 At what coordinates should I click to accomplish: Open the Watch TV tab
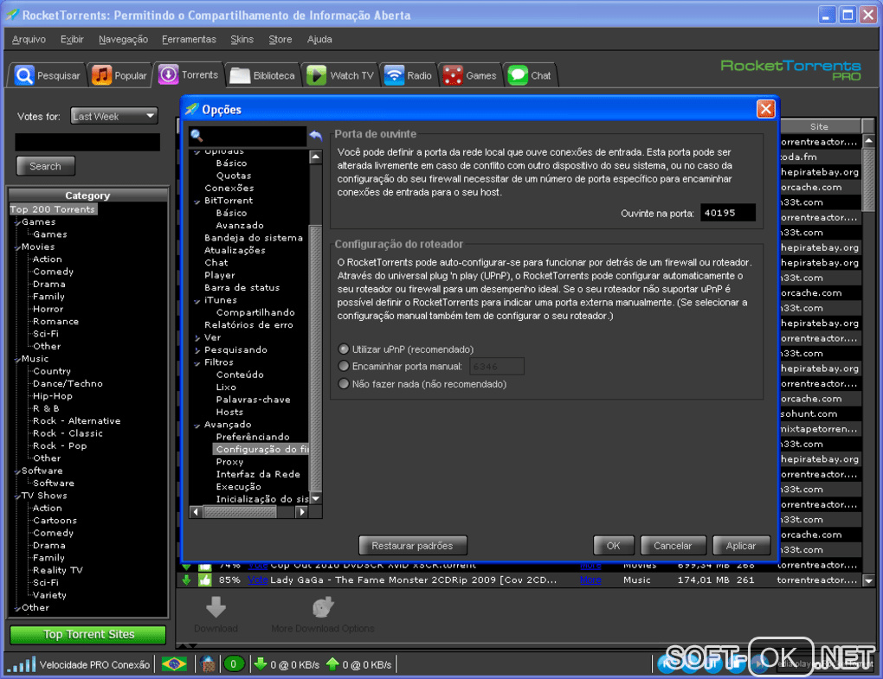coord(340,75)
